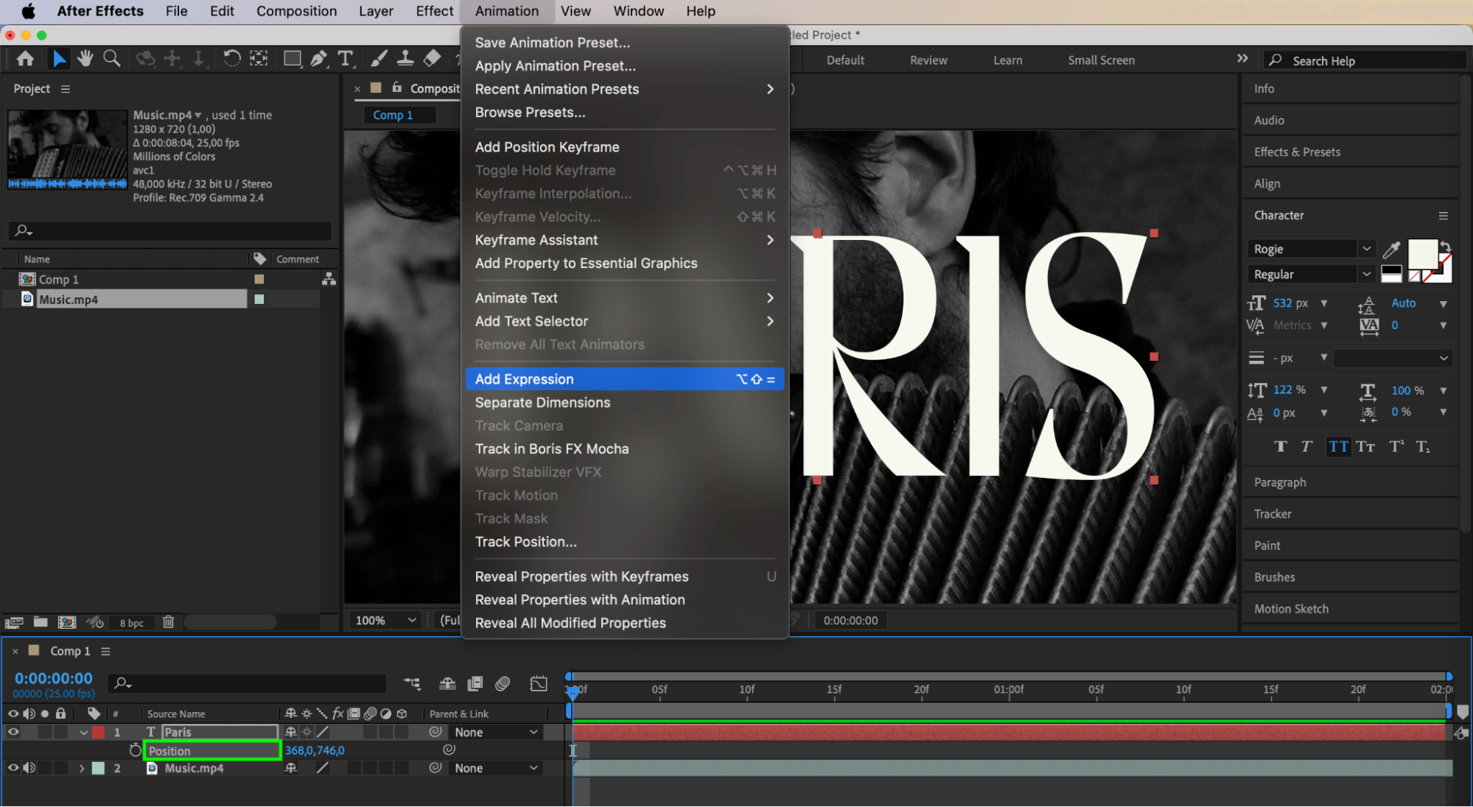The height and width of the screenshot is (807, 1473).
Task: Toggle All Caps text style button
Action: (x=1338, y=447)
